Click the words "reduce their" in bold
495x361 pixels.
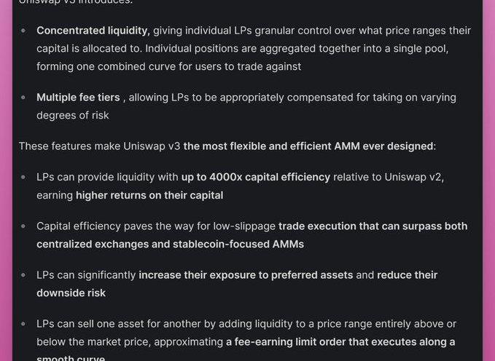pyautogui.click(x=408, y=275)
